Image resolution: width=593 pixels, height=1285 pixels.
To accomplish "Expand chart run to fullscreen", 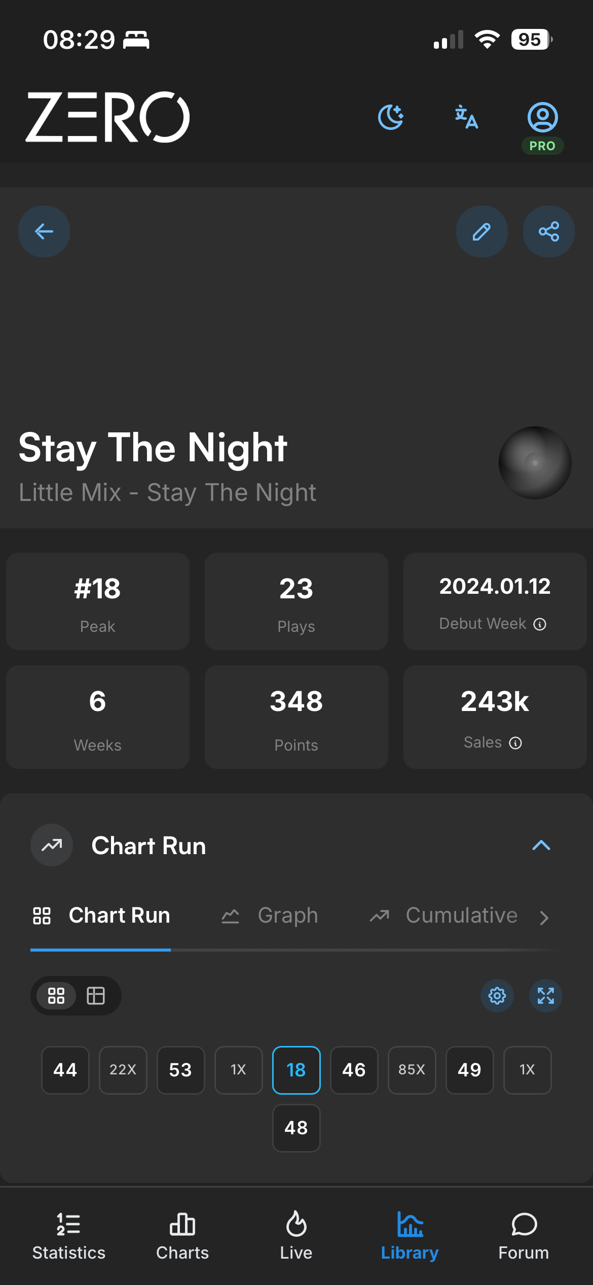I will (x=545, y=996).
